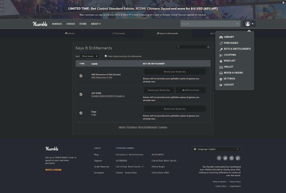The width and height of the screenshot is (286, 193).
Task: Click the Steam icon in the Edge row
Action: point(81,113)
